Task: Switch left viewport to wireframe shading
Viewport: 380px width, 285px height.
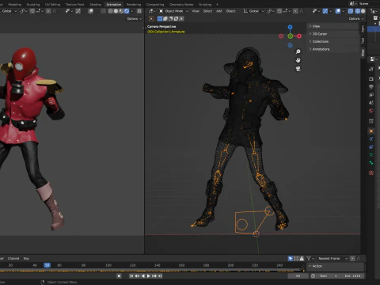Action: 110,11
